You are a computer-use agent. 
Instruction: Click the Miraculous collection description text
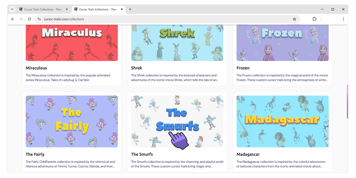pos(68,78)
